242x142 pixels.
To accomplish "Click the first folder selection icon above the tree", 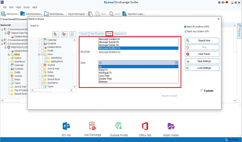I will [56, 34].
